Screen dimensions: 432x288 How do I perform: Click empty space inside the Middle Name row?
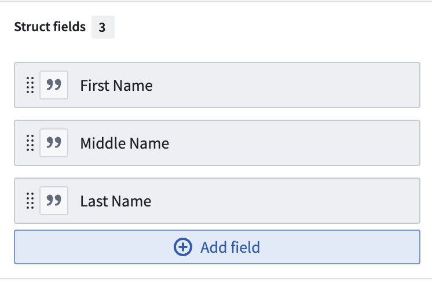pyautogui.click(x=295, y=143)
